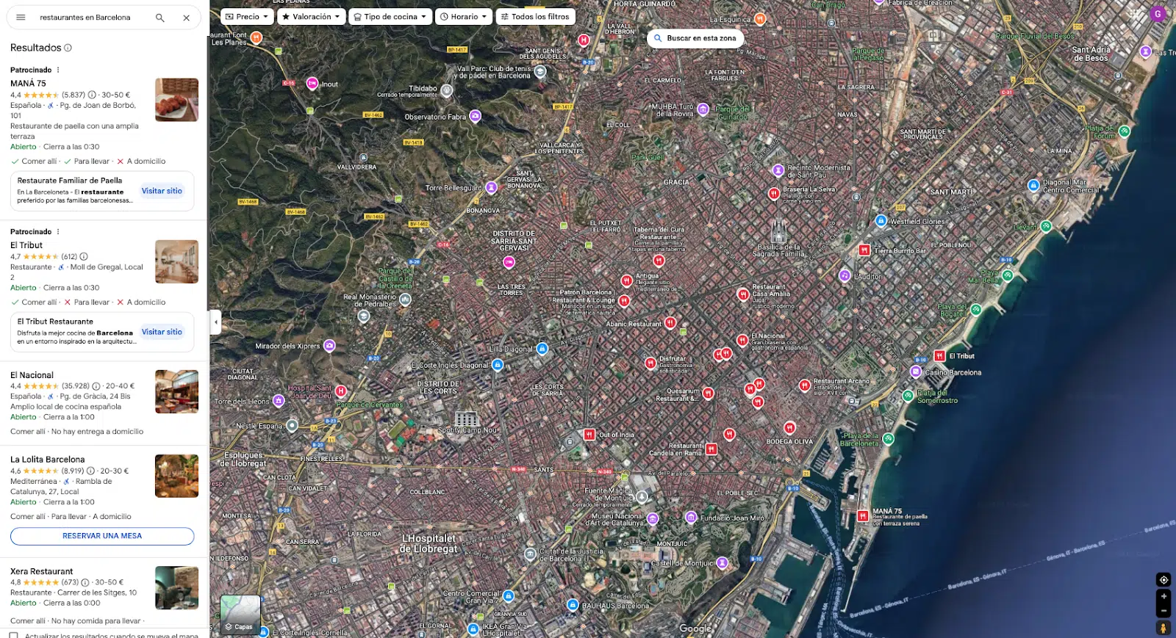Open MANÁ 75 listing title
1176x638 pixels.
point(28,84)
